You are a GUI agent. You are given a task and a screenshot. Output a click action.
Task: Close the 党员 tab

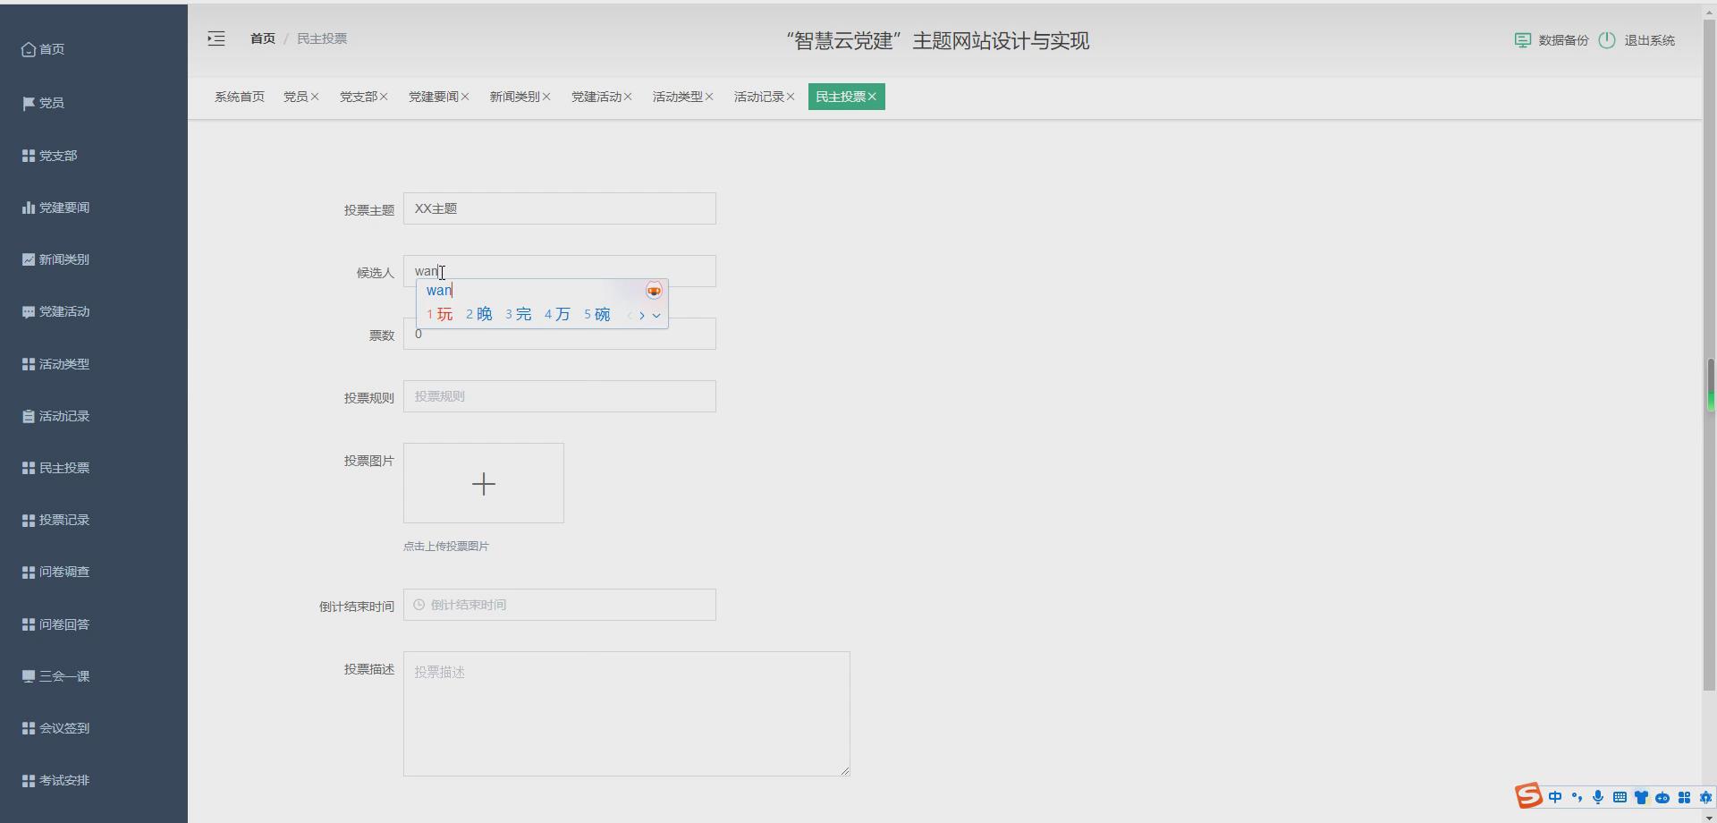coord(315,97)
